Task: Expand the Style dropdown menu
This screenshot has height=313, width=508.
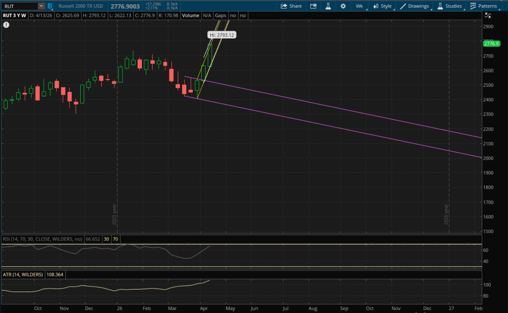Action: tap(382, 6)
